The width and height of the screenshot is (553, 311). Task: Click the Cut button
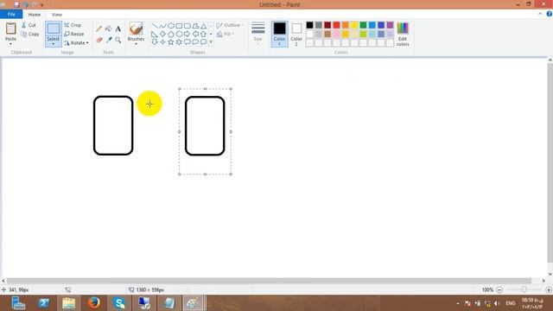pos(29,25)
